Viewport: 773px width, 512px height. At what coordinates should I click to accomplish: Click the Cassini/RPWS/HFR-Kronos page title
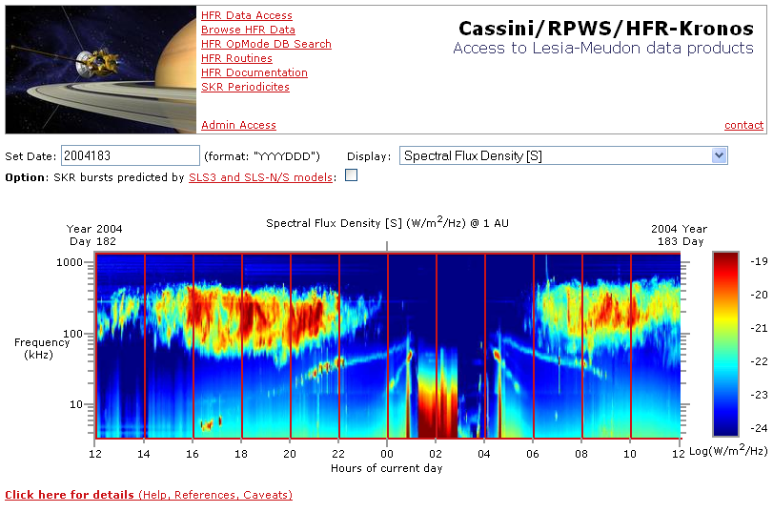click(x=605, y=29)
